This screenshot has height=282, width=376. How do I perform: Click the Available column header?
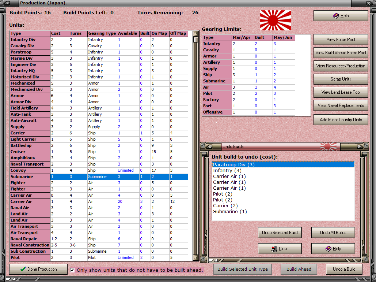pyautogui.click(x=128, y=34)
